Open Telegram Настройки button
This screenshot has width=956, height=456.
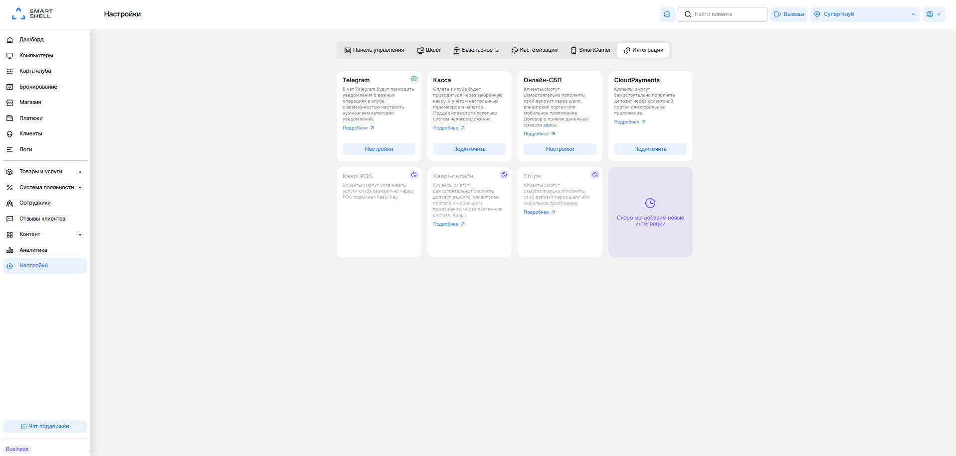point(379,149)
